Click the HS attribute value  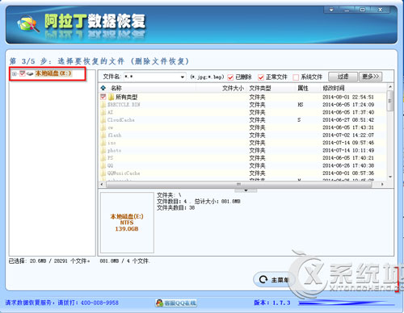pos(301,105)
